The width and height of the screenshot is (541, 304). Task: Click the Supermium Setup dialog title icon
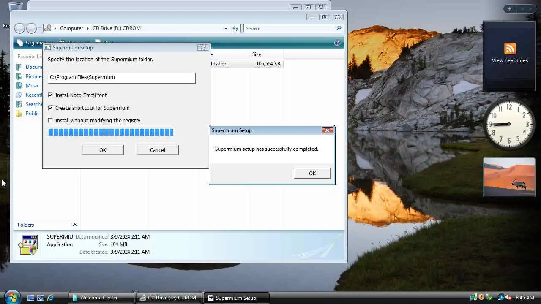coord(47,48)
